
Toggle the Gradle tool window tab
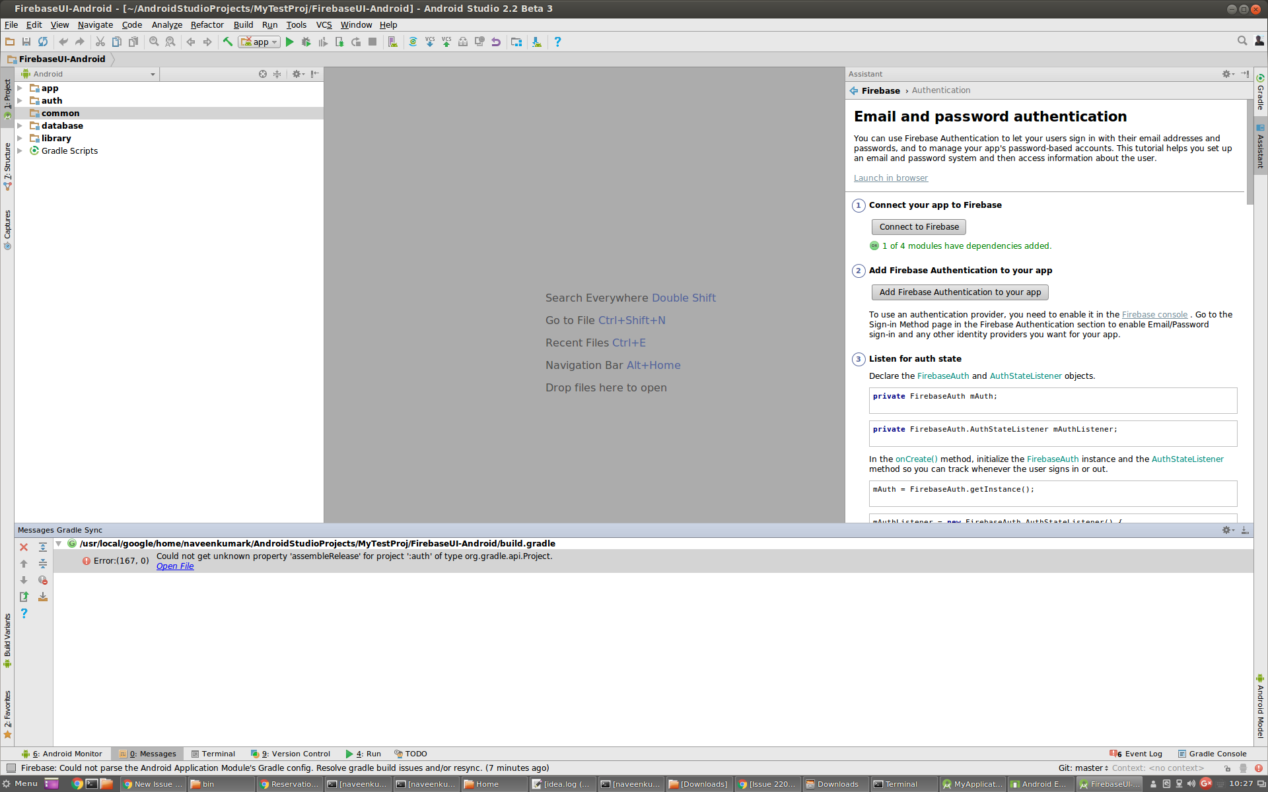pos(1260,92)
